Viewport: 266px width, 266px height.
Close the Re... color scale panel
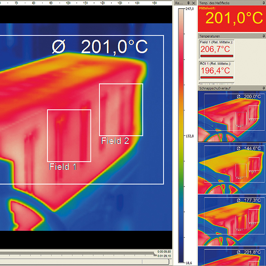194,3
